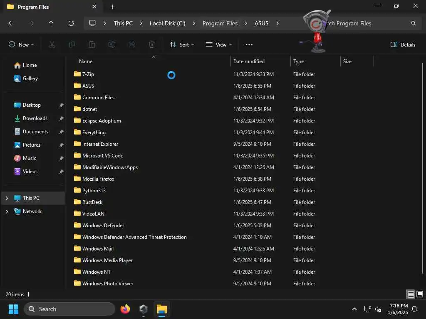Click the This PC breadcrumb
The width and height of the screenshot is (426, 319).
pyautogui.click(x=123, y=23)
